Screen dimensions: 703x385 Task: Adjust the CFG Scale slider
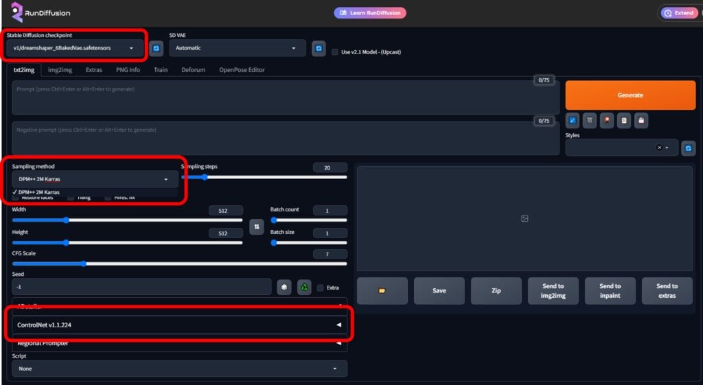(179, 264)
